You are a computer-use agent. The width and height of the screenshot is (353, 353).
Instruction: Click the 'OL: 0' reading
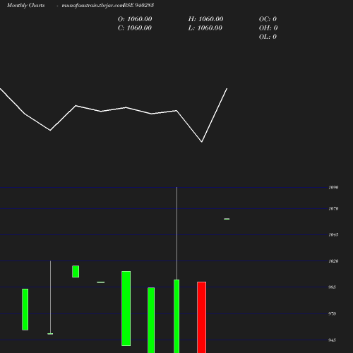coord(268,37)
